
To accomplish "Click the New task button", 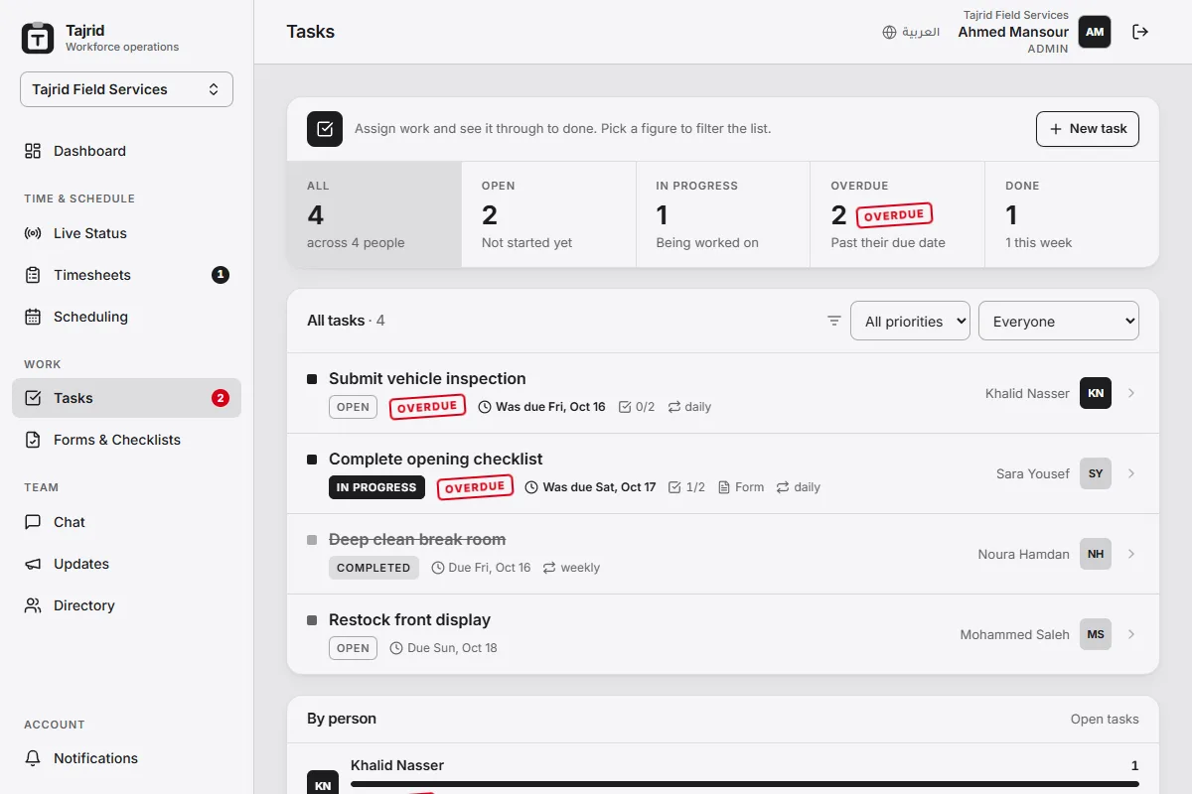I will [x=1088, y=129].
